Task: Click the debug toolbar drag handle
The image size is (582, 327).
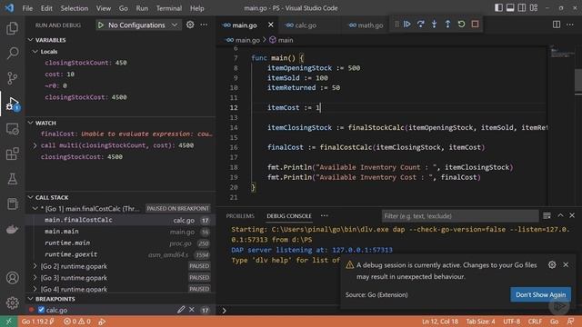Action: click(396, 25)
